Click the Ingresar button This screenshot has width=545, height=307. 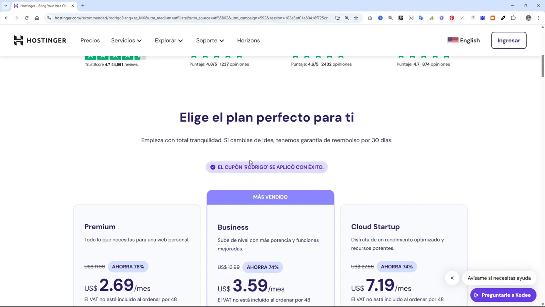click(x=509, y=40)
